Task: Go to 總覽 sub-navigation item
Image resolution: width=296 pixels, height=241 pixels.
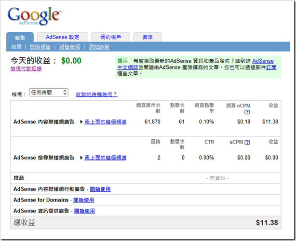Action: (x=16, y=47)
